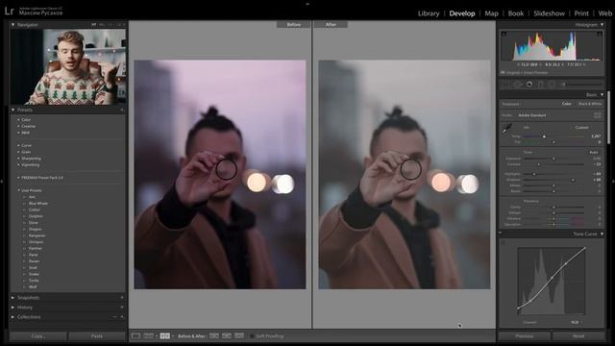Click the Reset button
Screen dimensions: 615x346
(578, 336)
